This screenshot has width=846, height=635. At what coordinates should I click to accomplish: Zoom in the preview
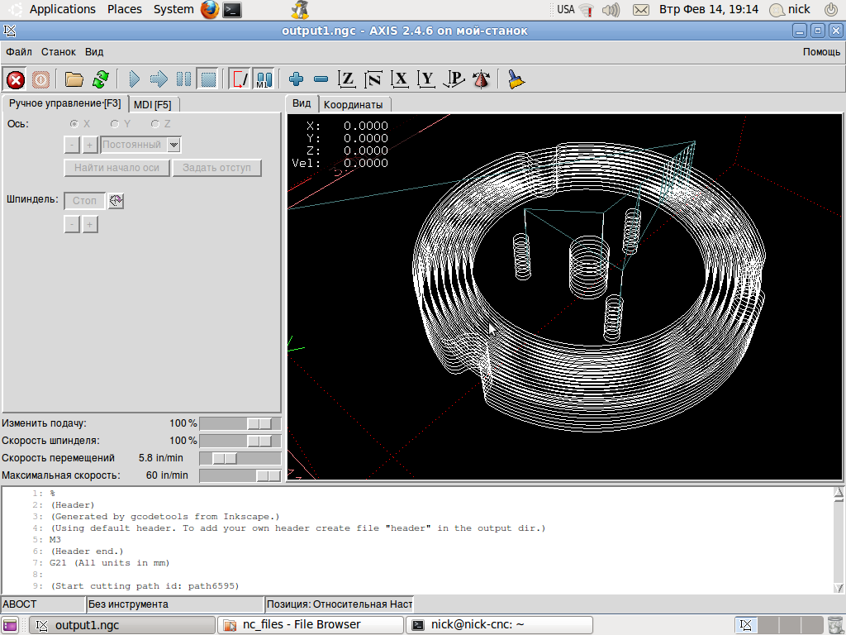click(297, 79)
